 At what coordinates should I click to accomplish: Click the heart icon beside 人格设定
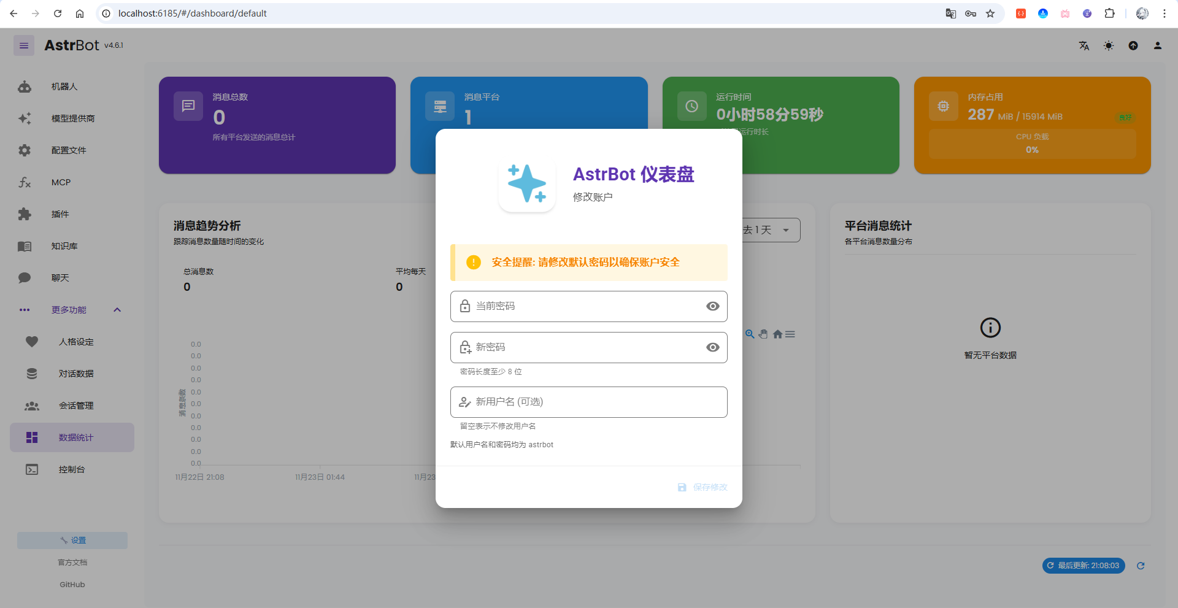[32, 342]
